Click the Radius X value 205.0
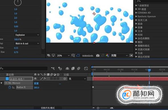Viewport: 168px width, 110px height. pos(36,88)
